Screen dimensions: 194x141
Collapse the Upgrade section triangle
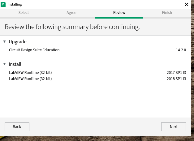[5, 41]
